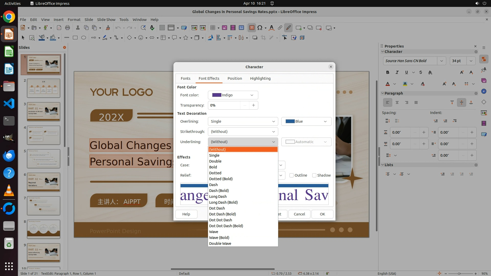Viewport: 491px width, 276px height.
Task: Choose Double Wave underlining option
Action: (x=220, y=244)
